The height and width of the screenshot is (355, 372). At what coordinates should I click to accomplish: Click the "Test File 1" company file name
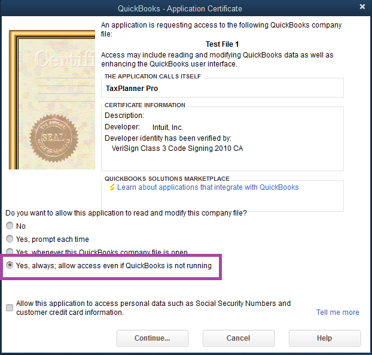pyautogui.click(x=222, y=44)
